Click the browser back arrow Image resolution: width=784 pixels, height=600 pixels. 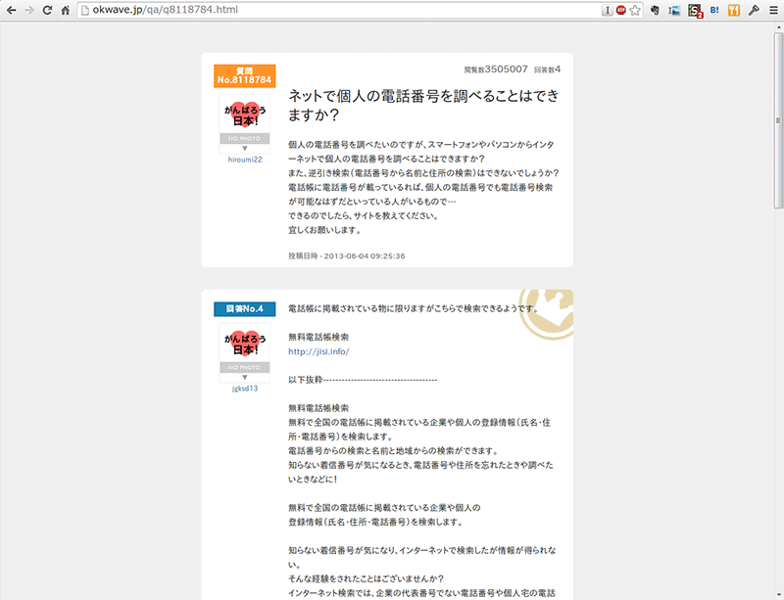tap(11, 10)
